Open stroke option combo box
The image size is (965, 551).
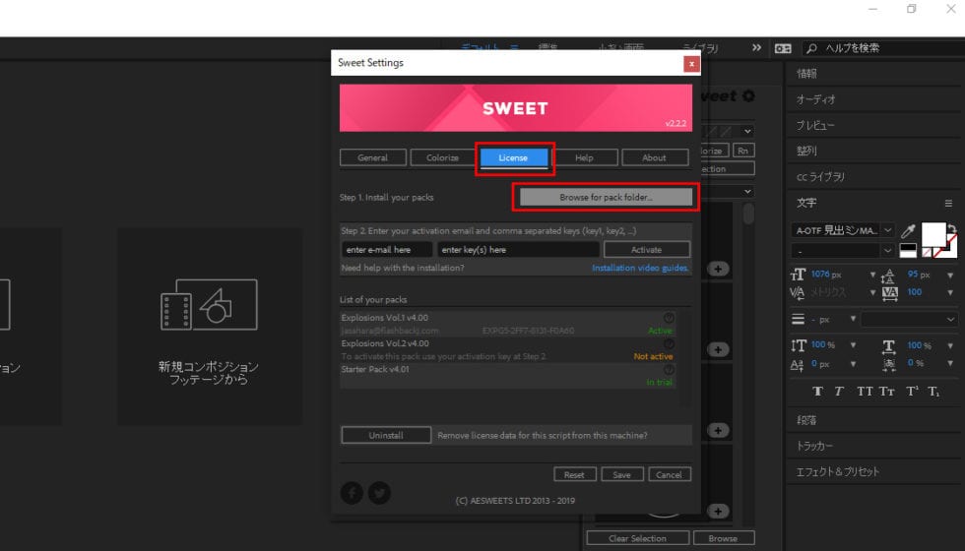tap(908, 319)
